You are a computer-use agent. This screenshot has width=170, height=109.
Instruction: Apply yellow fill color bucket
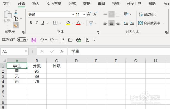pyautogui.click(x=68, y=23)
